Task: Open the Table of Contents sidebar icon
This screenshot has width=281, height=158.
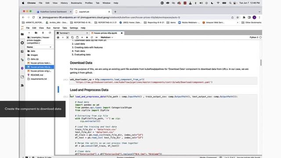Action: (x=22, y=51)
